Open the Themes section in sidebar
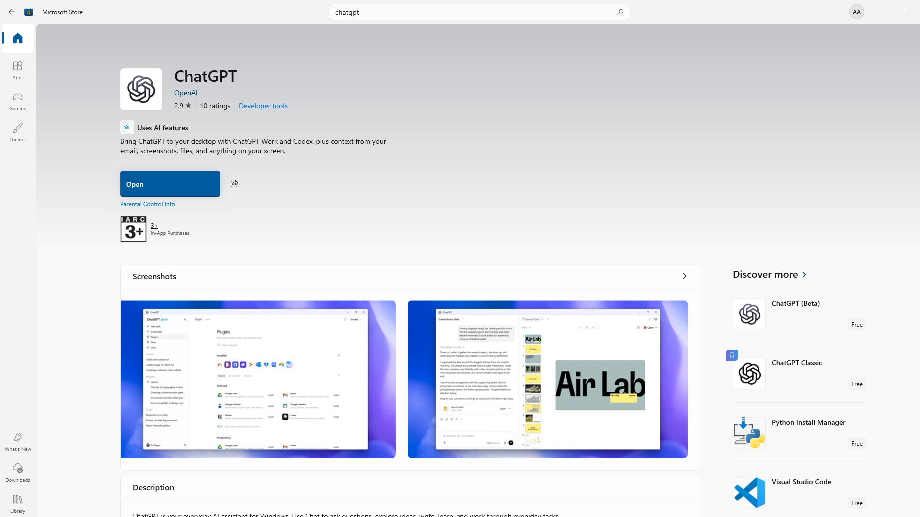The height and width of the screenshot is (517, 920). (18, 132)
